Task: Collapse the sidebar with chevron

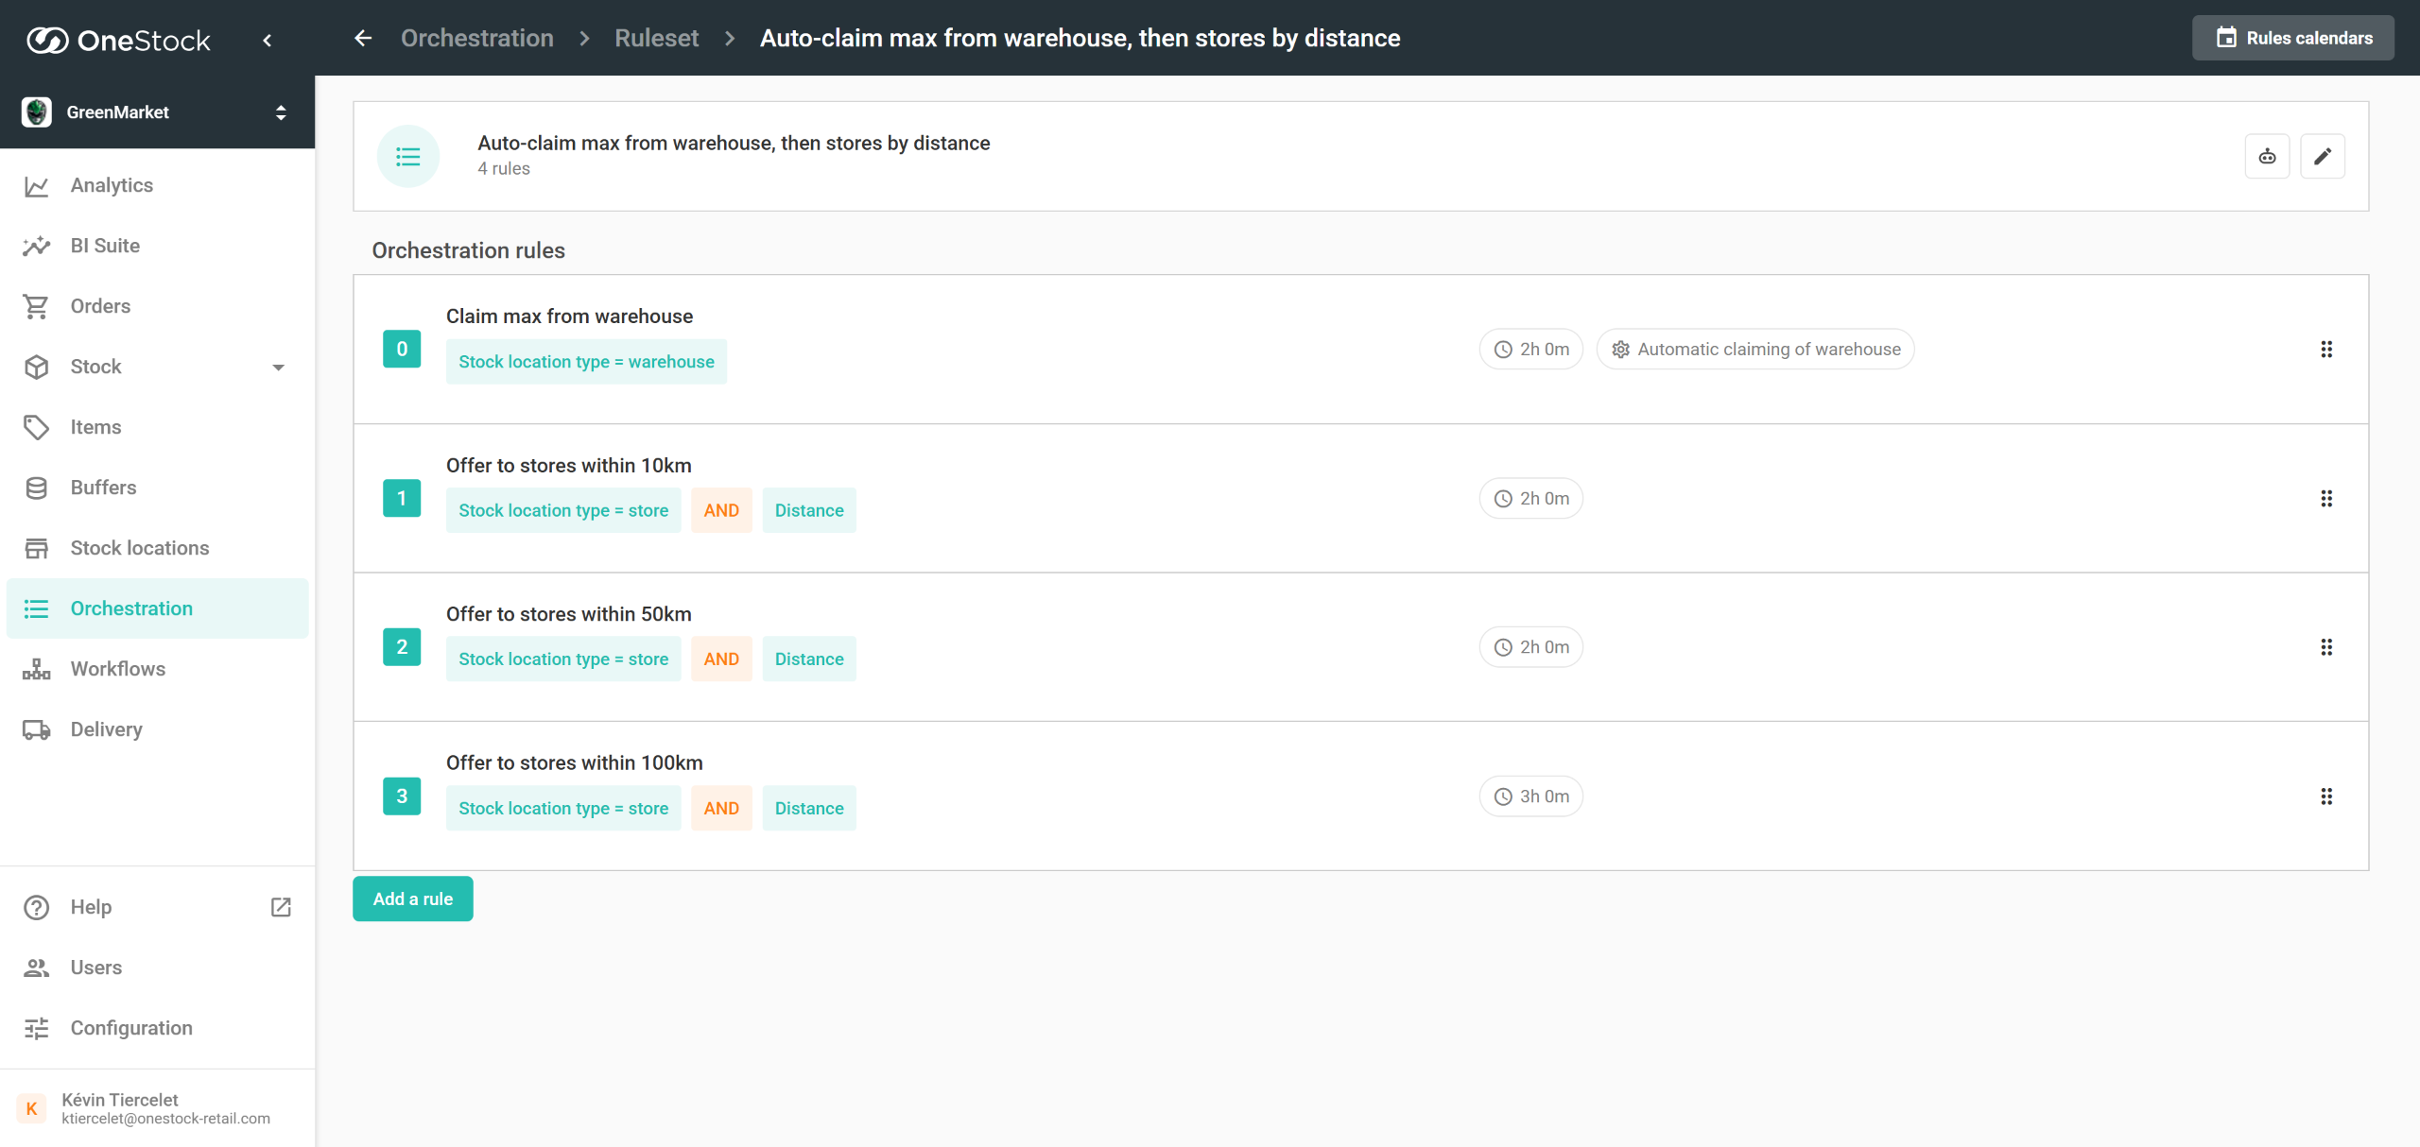Action: pyautogui.click(x=268, y=40)
